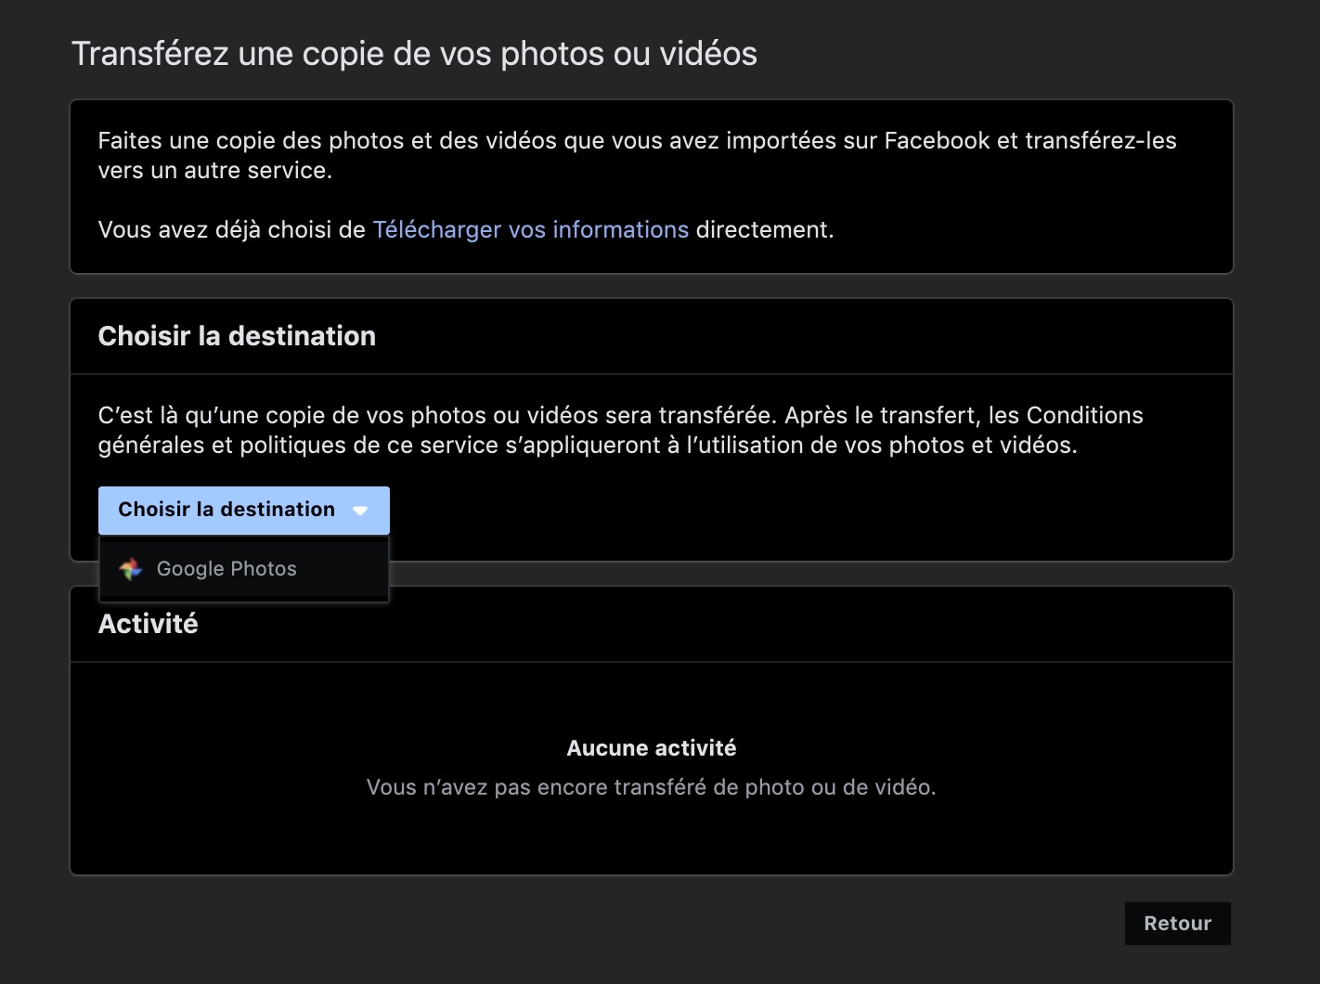Select Google Photos from the destination list
The width and height of the screenshot is (1320, 984).
point(226,569)
